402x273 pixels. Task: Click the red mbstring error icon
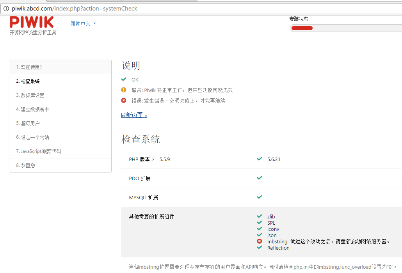point(260,241)
